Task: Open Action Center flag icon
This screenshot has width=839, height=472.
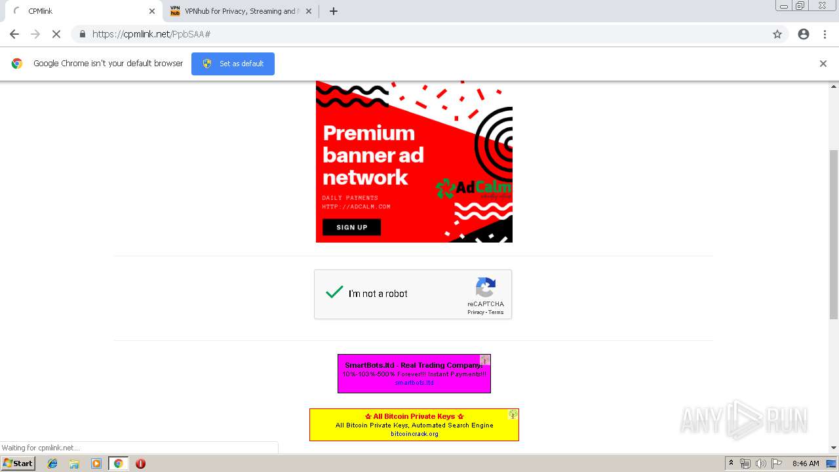Action: pyautogui.click(x=776, y=463)
